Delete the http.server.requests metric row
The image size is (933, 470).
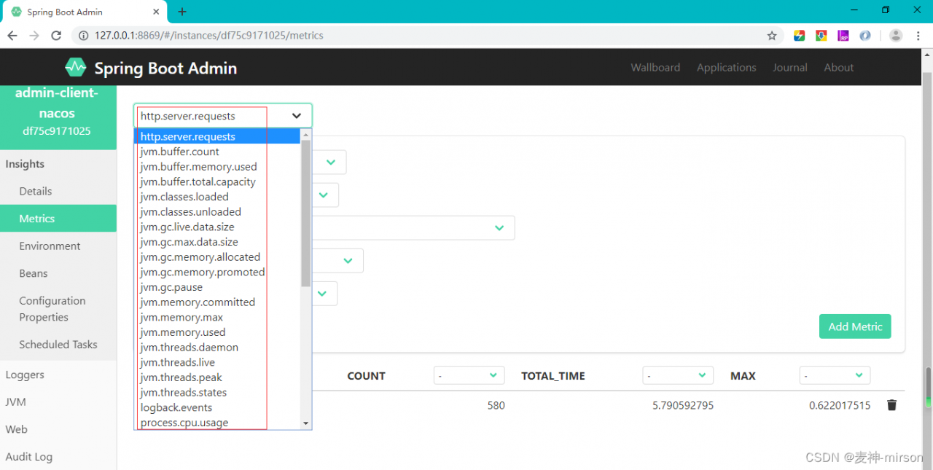pos(891,405)
